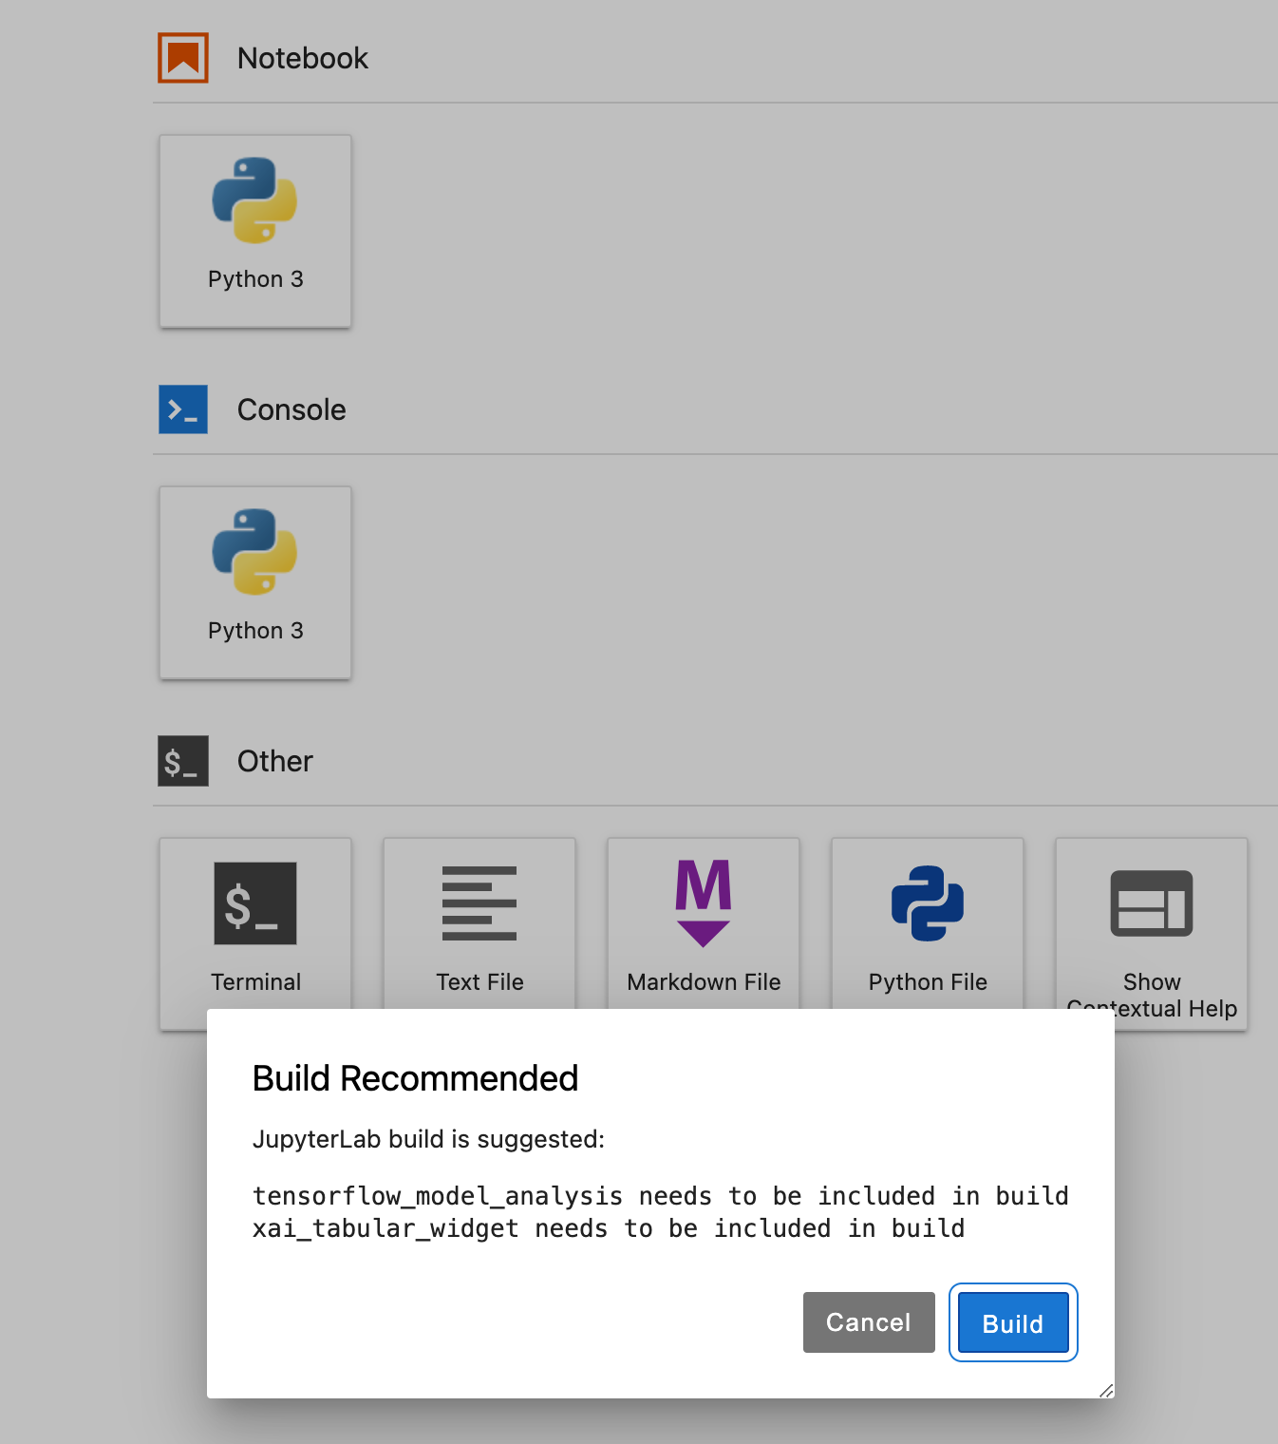Click the 'JupyterLab build is suggested' text
The width and height of the screenshot is (1278, 1444).
point(428,1139)
